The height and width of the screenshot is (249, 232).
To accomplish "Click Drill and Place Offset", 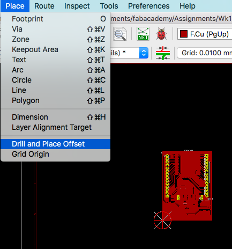I will tap(56, 144).
